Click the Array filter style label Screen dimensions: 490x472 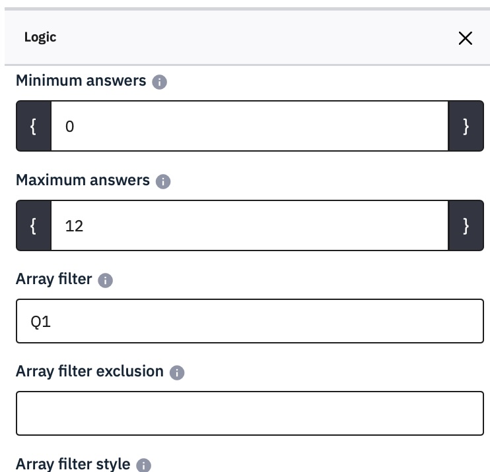[x=73, y=463]
